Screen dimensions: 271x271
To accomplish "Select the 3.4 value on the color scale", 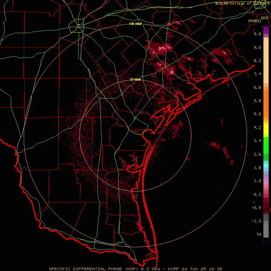I will [257, 141].
